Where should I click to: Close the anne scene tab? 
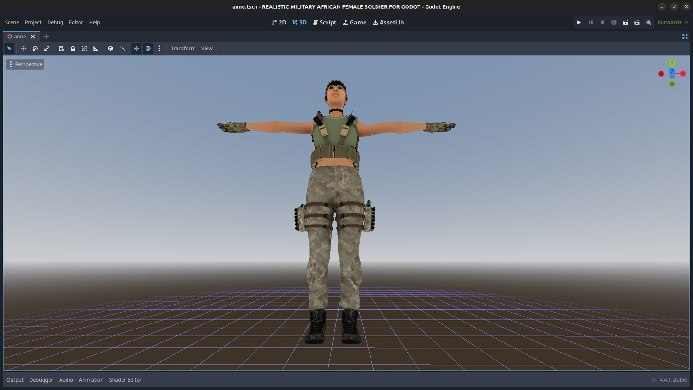click(33, 37)
